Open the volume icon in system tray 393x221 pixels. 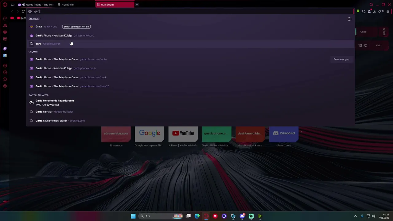374,216
